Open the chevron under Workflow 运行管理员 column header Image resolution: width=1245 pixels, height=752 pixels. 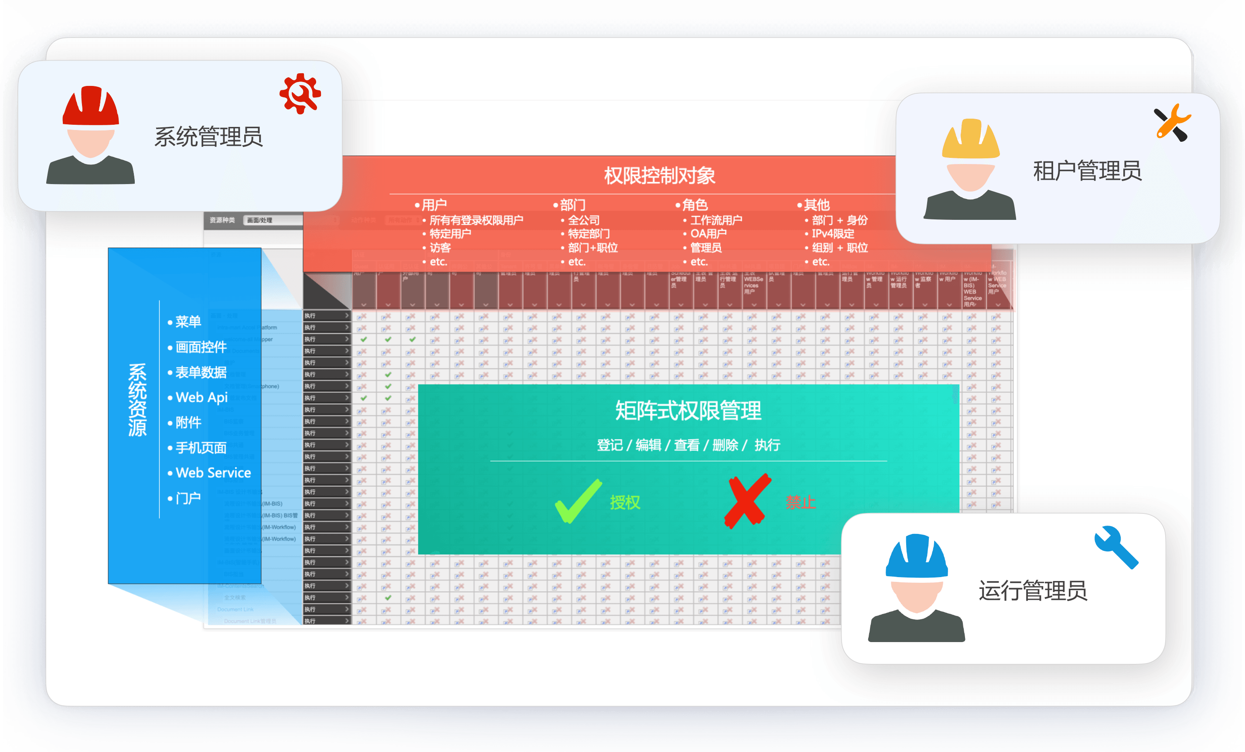pos(900,305)
